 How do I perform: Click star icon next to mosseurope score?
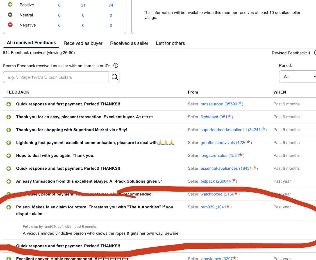tap(240, 103)
